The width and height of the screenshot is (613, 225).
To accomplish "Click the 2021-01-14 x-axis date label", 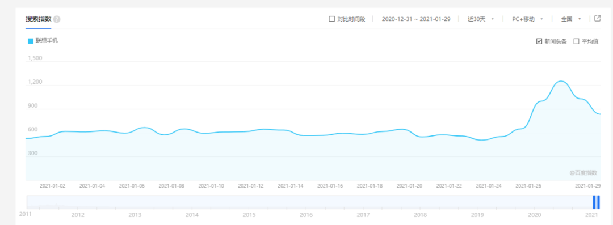I will [x=291, y=186].
